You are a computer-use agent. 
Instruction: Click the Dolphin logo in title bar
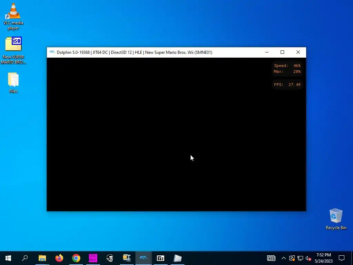[52, 52]
